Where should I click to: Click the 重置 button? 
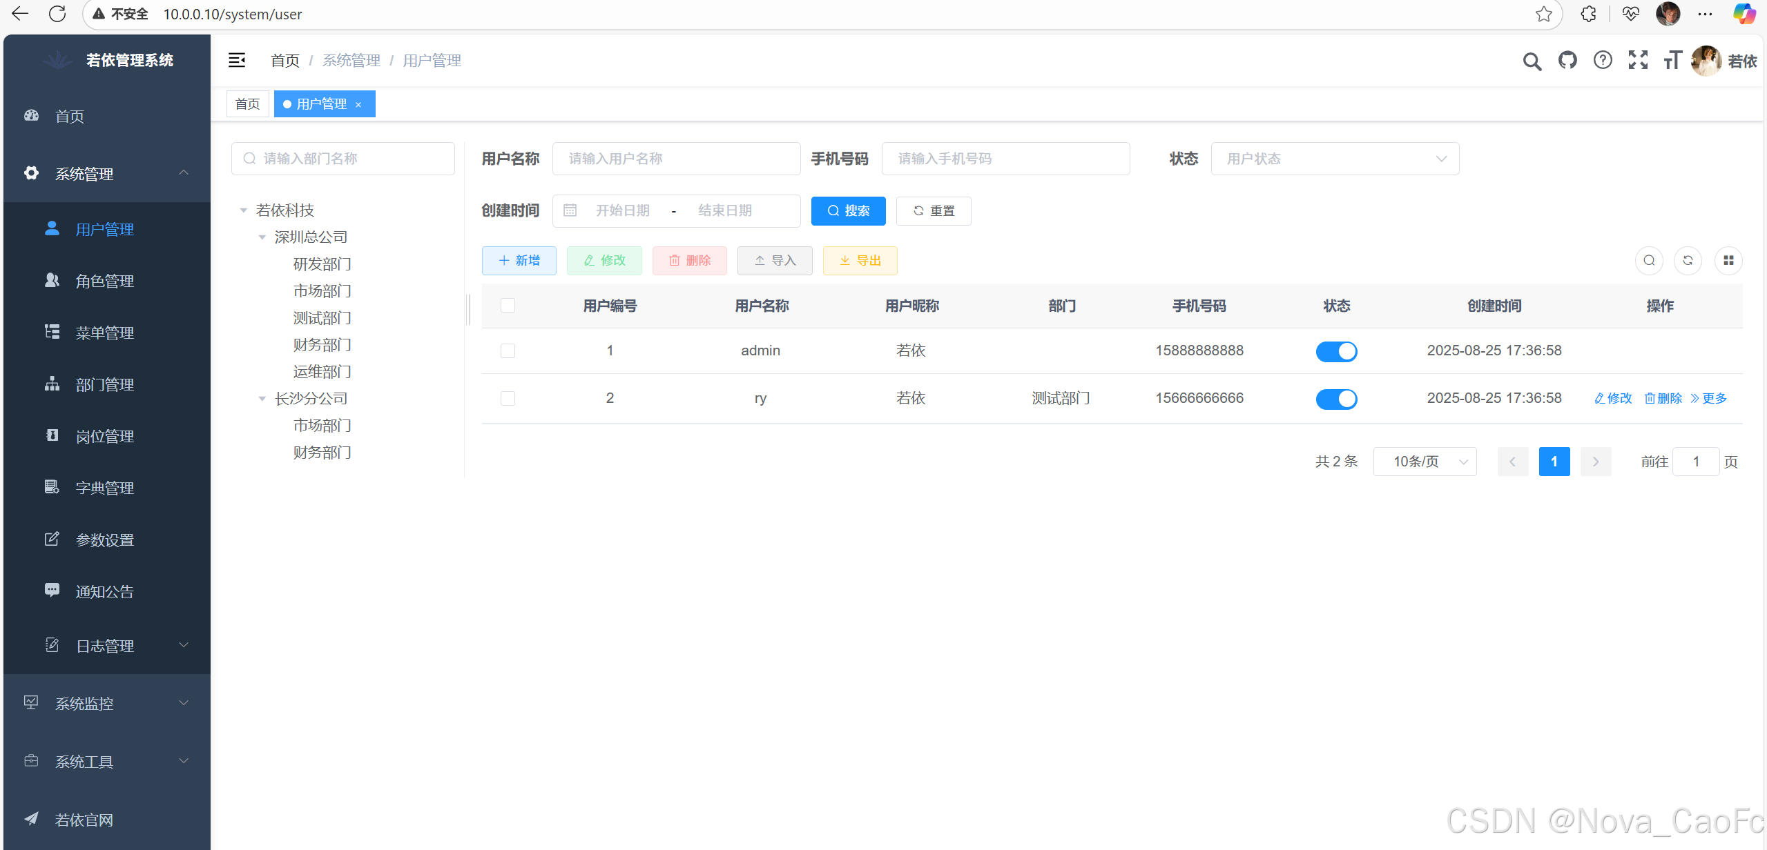tap(934, 211)
